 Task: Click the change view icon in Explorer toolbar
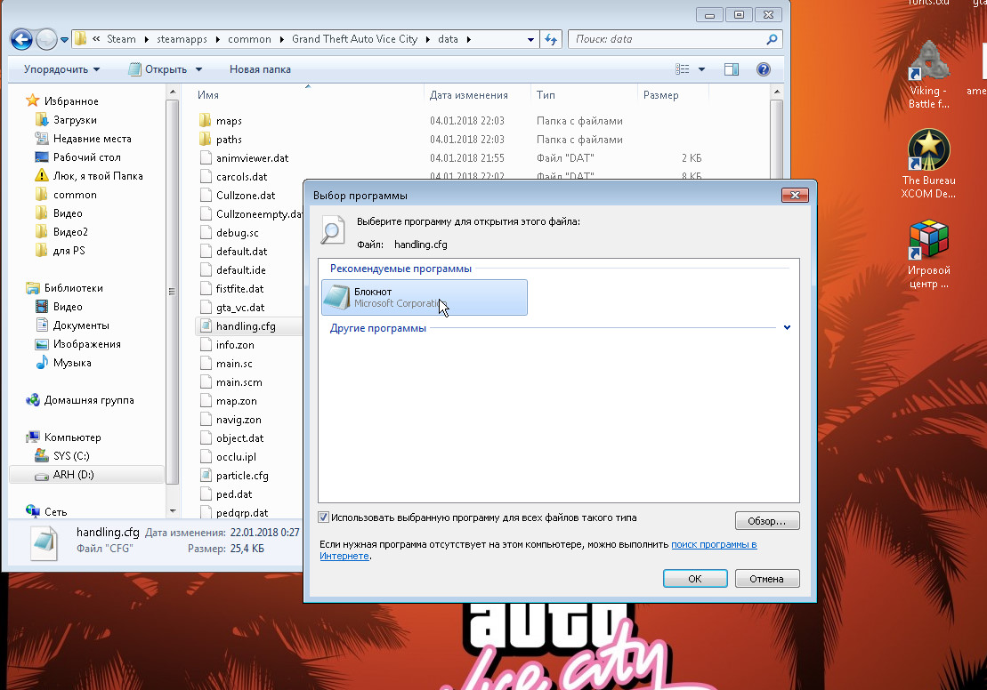coord(683,69)
